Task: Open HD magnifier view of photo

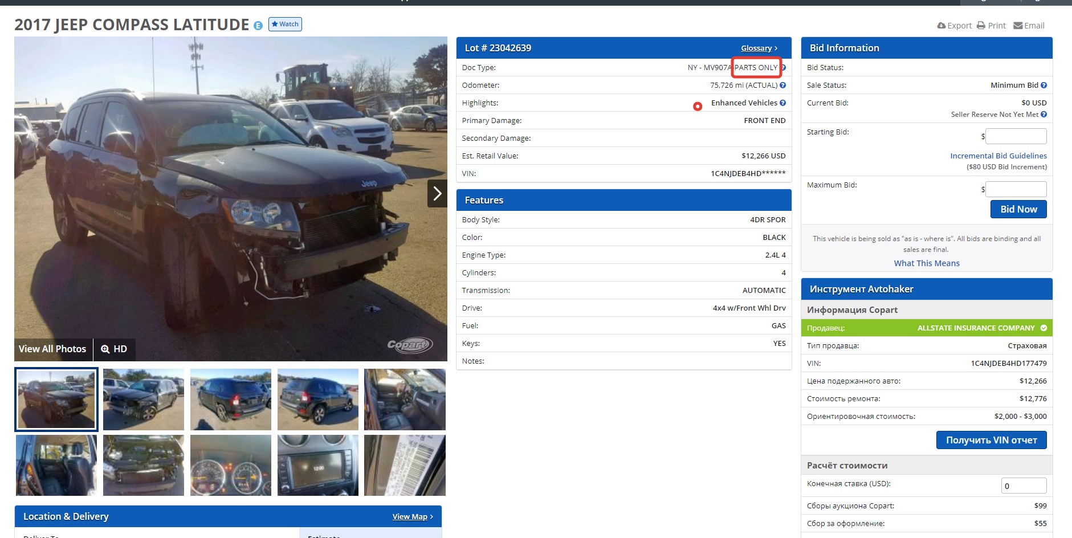Action: click(x=114, y=349)
